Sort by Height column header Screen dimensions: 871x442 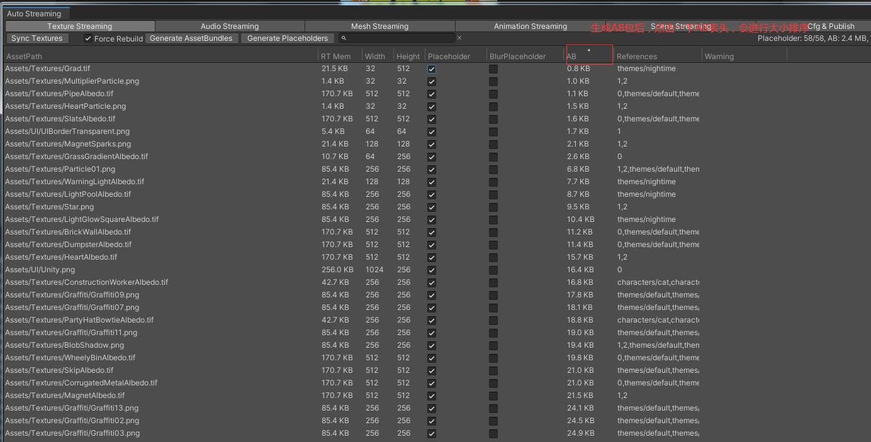[409, 56]
